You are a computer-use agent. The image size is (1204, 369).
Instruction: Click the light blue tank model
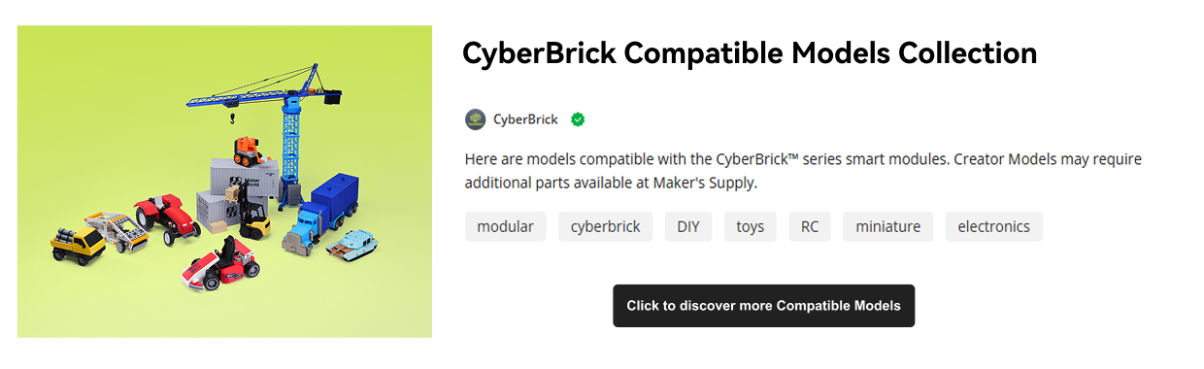pyautogui.click(x=352, y=244)
